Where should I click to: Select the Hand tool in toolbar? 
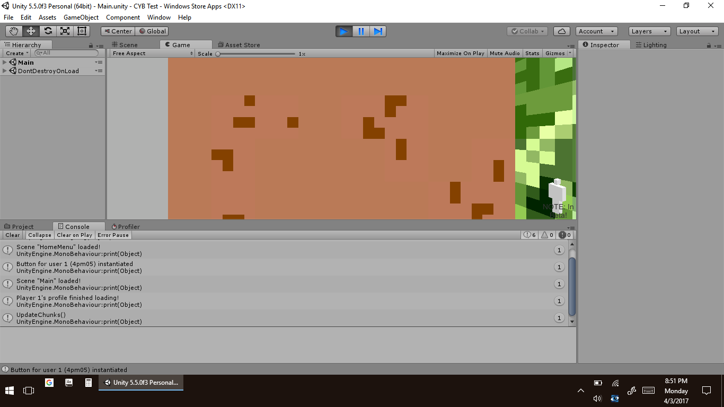pyautogui.click(x=14, y=31)
